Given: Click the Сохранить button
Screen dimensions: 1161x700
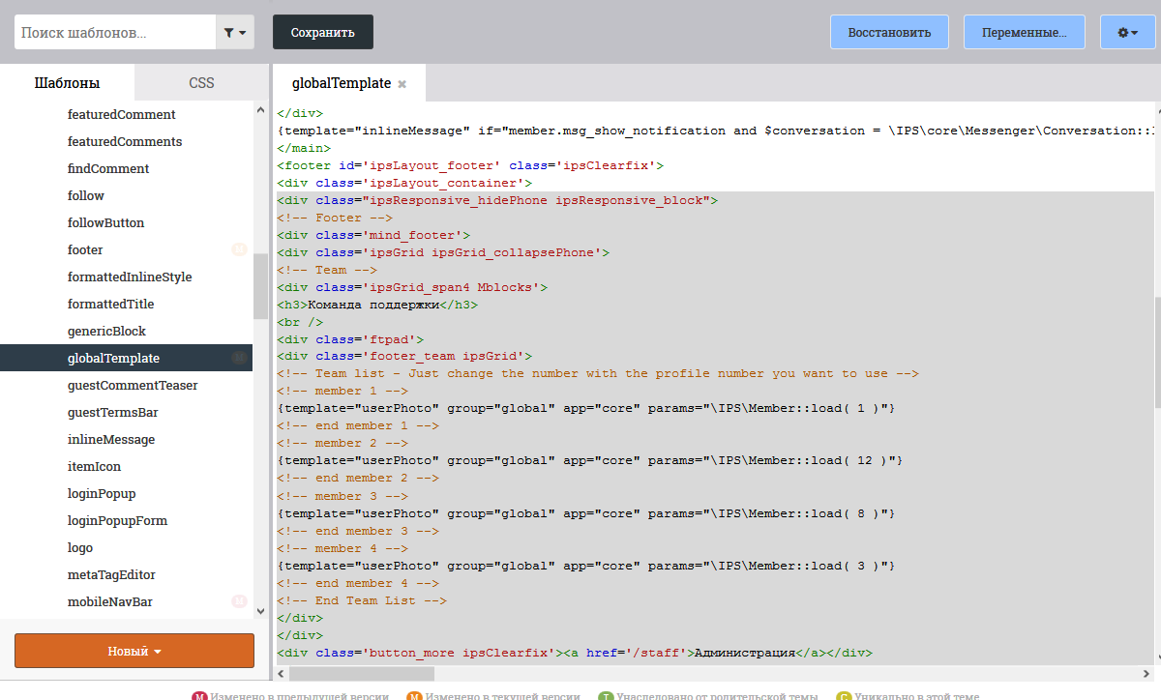Looking at the screenshot, I should point(323,32).
